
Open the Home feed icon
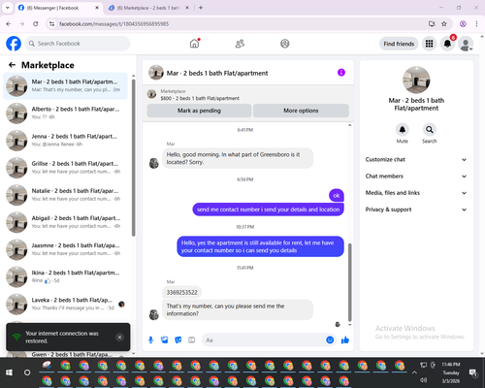(x=194, y=44)
